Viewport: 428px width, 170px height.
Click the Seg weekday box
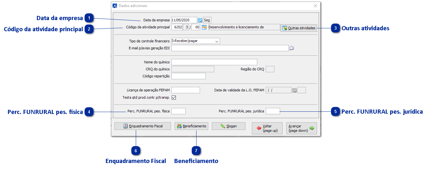[x=207, y=20]
